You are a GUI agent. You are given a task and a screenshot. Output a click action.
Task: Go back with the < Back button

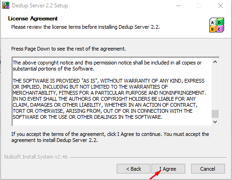tap(133, 168)
